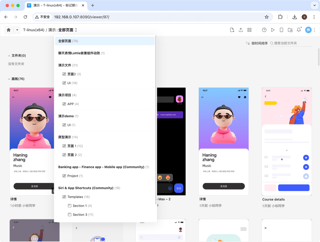This screenshot has height=242, width=320.
Task: Click the upload/share icon in toolbar
Action: 241,30
